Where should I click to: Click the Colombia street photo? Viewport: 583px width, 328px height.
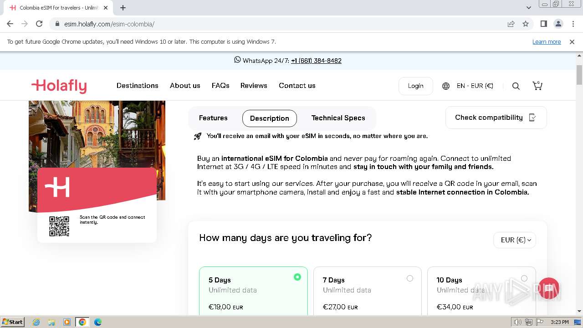click(97, 134)
